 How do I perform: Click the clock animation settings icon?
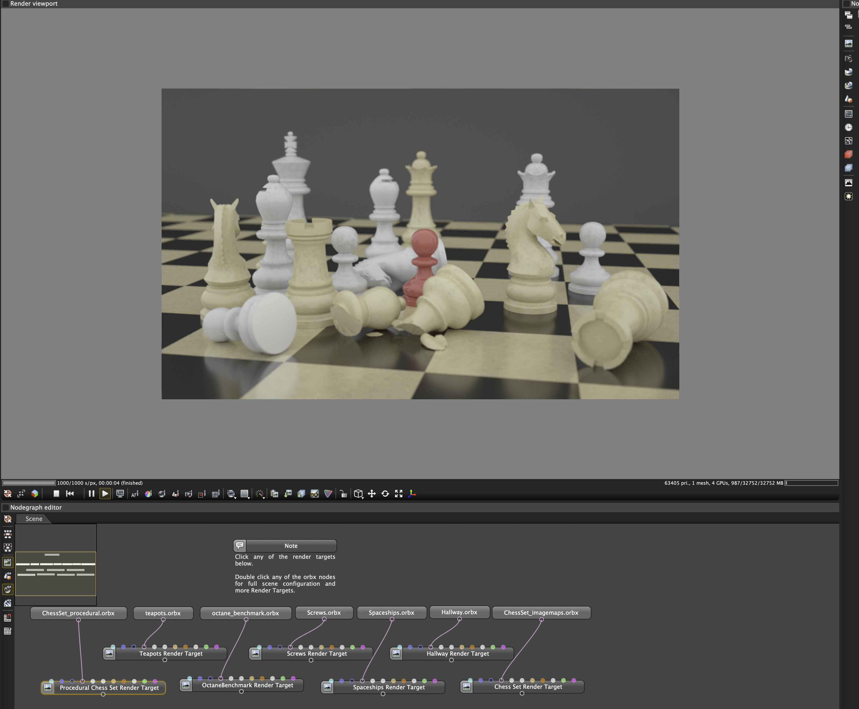coord(848,127)
